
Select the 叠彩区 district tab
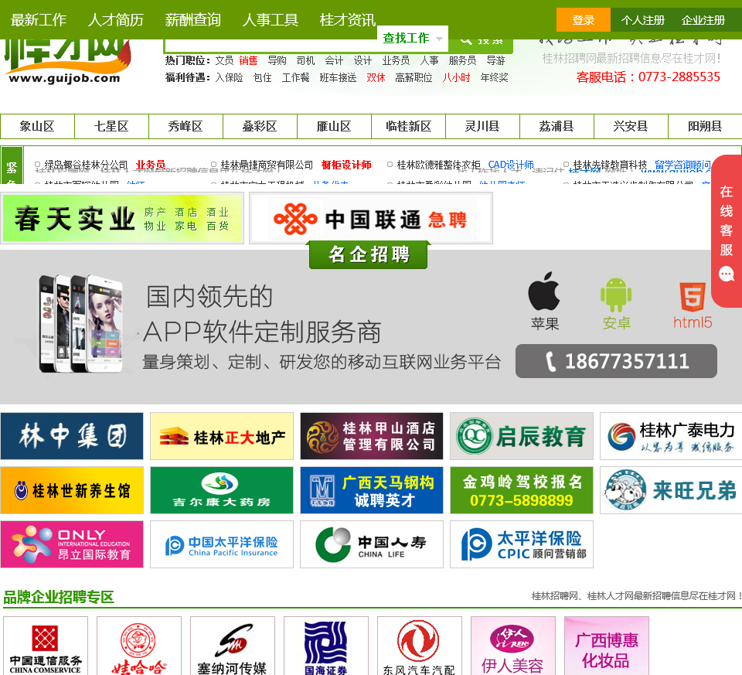260,126
